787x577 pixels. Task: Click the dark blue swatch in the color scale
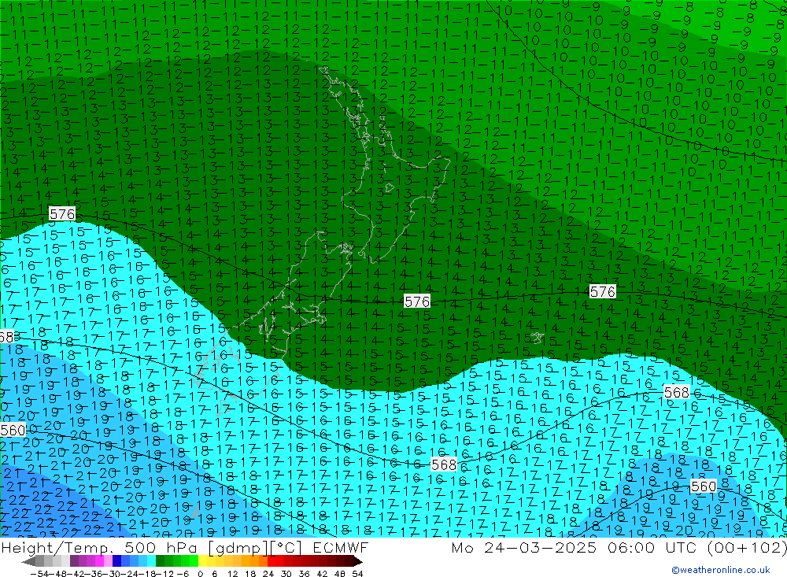pos(116,561)
